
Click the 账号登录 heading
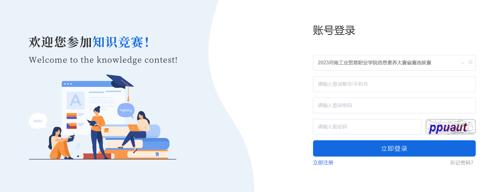(x=334, y=30)
